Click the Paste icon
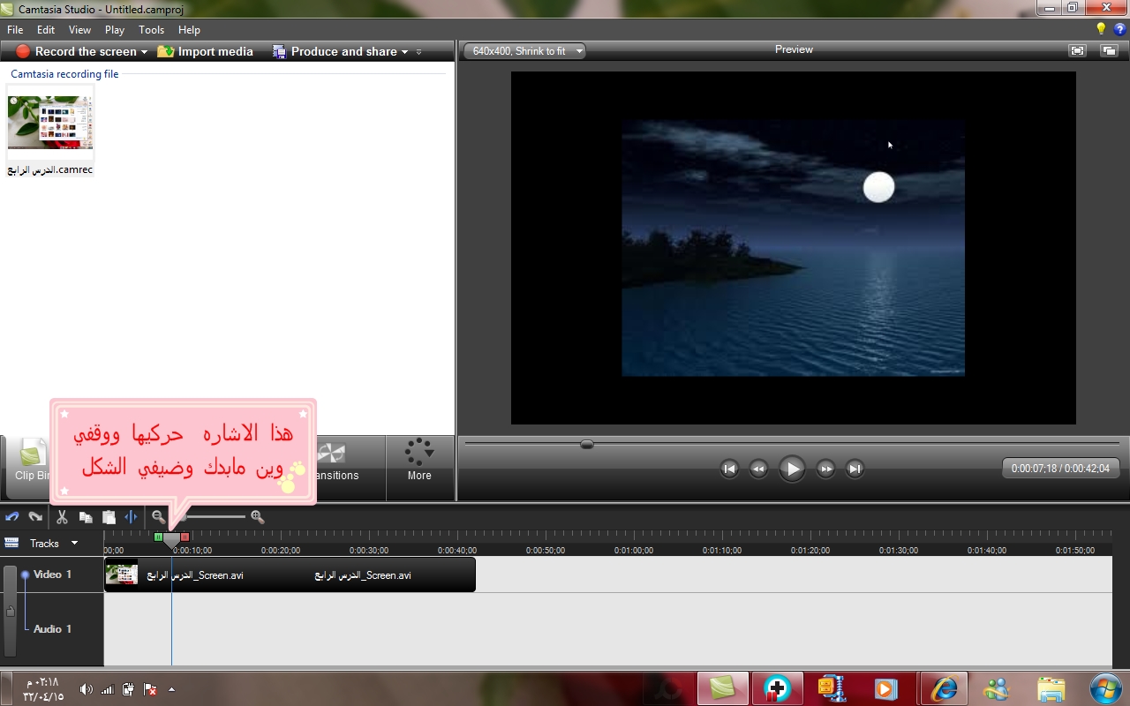Viewport: 1130px width, 706px height. click(109, 517)
